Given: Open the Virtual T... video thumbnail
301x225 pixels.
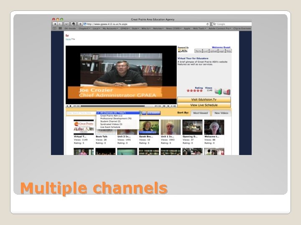Looking at the screenshot, I should pyautogui.click(x=84, y=127).
